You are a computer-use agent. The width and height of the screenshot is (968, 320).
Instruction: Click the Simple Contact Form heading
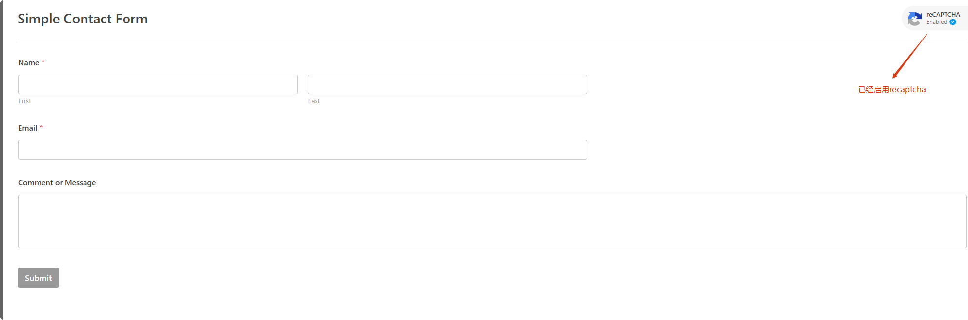[83, 19]
